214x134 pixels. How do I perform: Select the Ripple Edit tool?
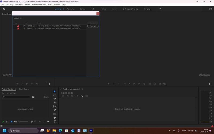pyautogui.click(x=55, y=99)
